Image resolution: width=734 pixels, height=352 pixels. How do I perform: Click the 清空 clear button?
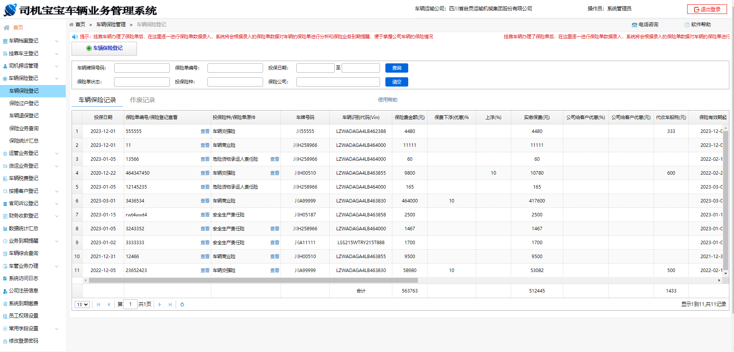[397, 82]
